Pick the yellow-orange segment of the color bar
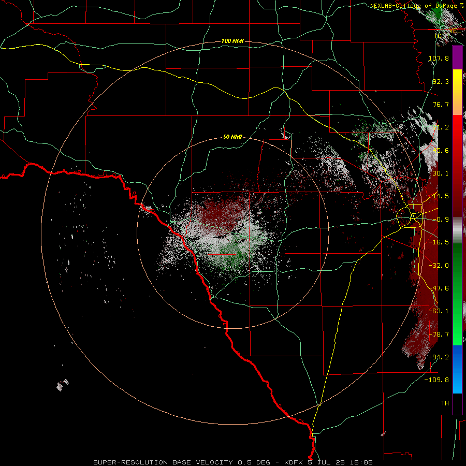Screen dimensions: 466x466 click(x=457, y=92)
